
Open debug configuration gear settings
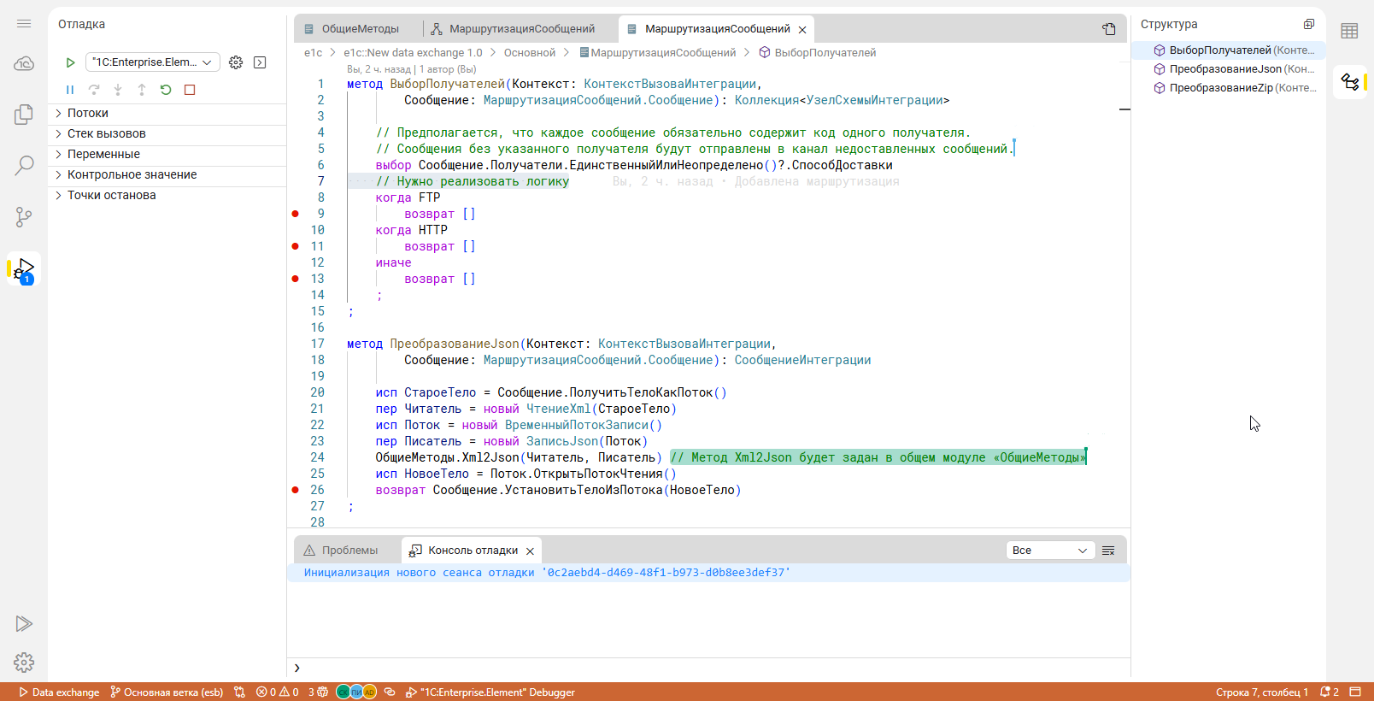click(236, 62)
